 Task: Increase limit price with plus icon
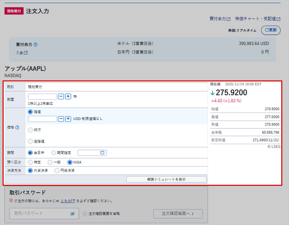(68, 119)
